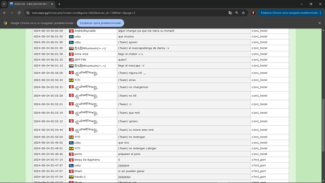Open a new tab with the plus icon
Image resolution: width=325 pixels, height=183 pixels.
pyautogui.click(x=59, y=4)
